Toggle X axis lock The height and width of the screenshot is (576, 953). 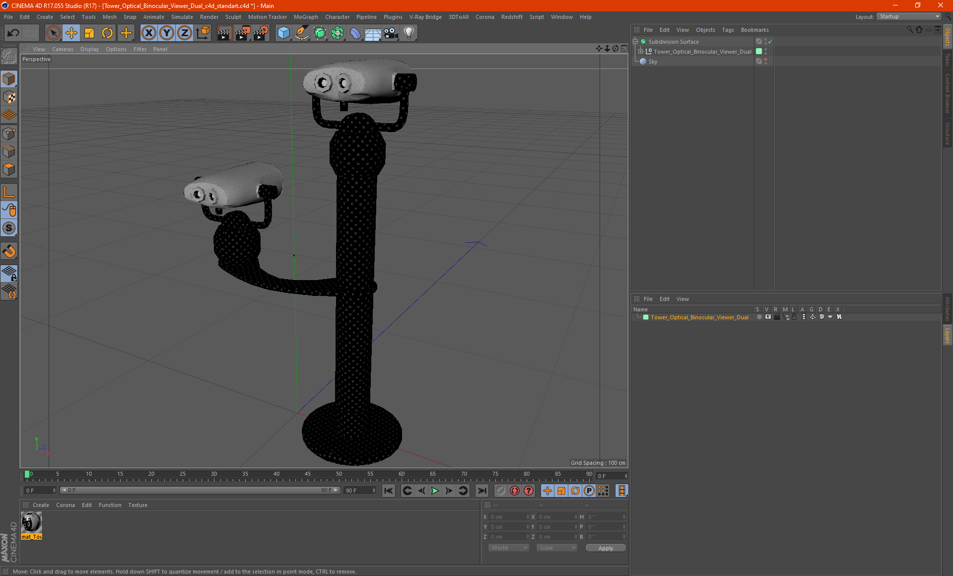coord(148,33)
